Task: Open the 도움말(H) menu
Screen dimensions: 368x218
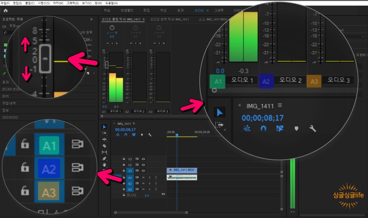Action: point(112,3)
